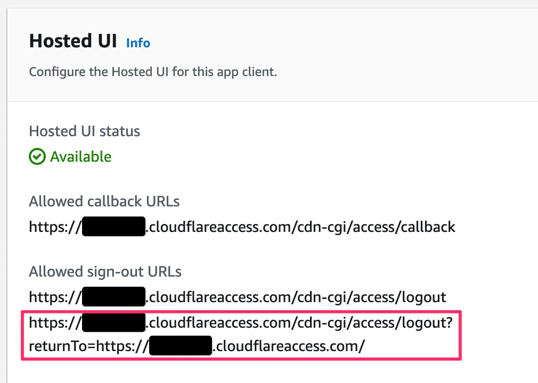The image size is (538, 383).
Task: Select the first sign-out URL ending in /logout
Action: (238, 297)
